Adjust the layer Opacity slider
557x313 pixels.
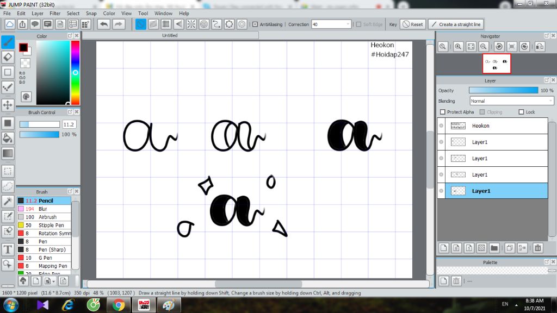503,91
